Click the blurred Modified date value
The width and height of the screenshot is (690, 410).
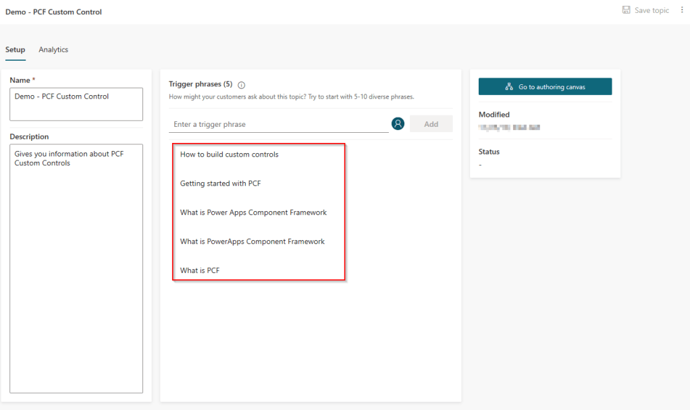pos(509,127)
